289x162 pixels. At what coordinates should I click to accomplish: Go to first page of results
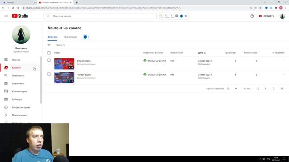pyautogui.click(x=258, y=89)
